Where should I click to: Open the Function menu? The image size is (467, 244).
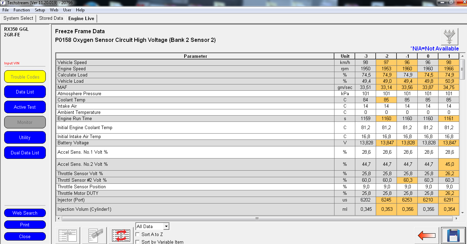[x=22, y=10]
